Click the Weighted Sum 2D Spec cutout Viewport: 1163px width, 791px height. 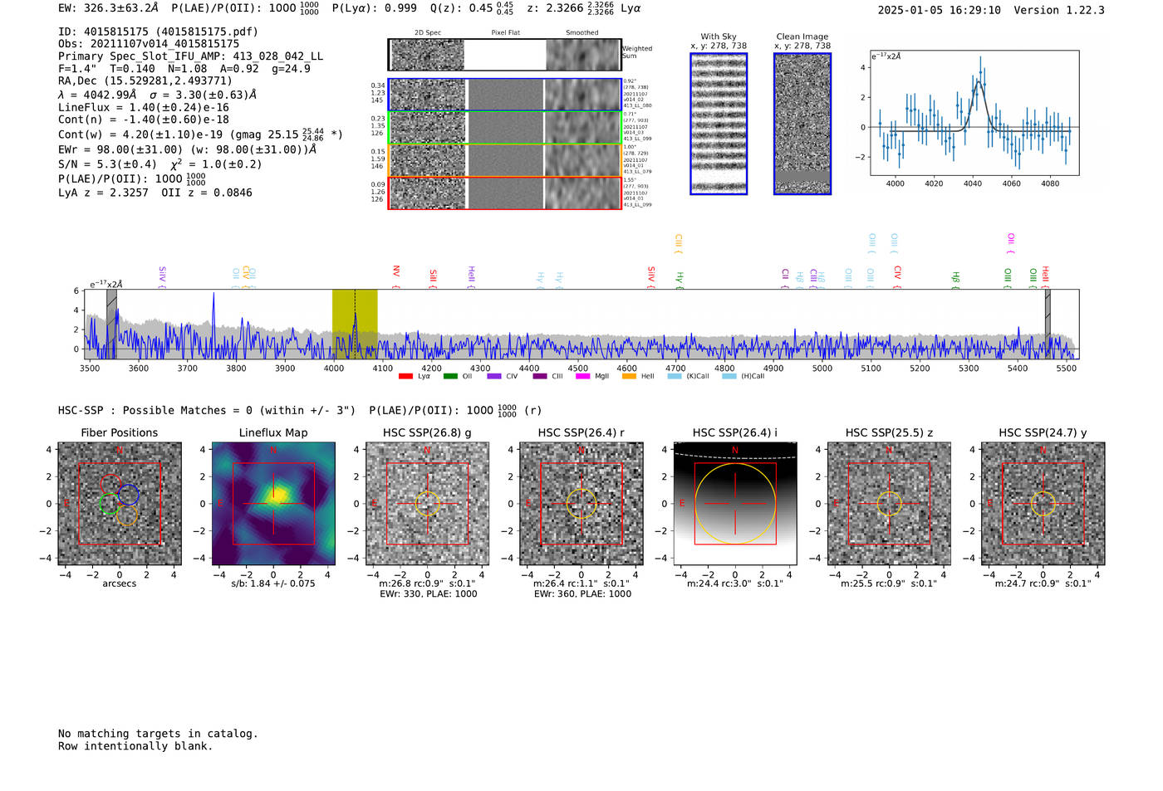coord(428,55)
